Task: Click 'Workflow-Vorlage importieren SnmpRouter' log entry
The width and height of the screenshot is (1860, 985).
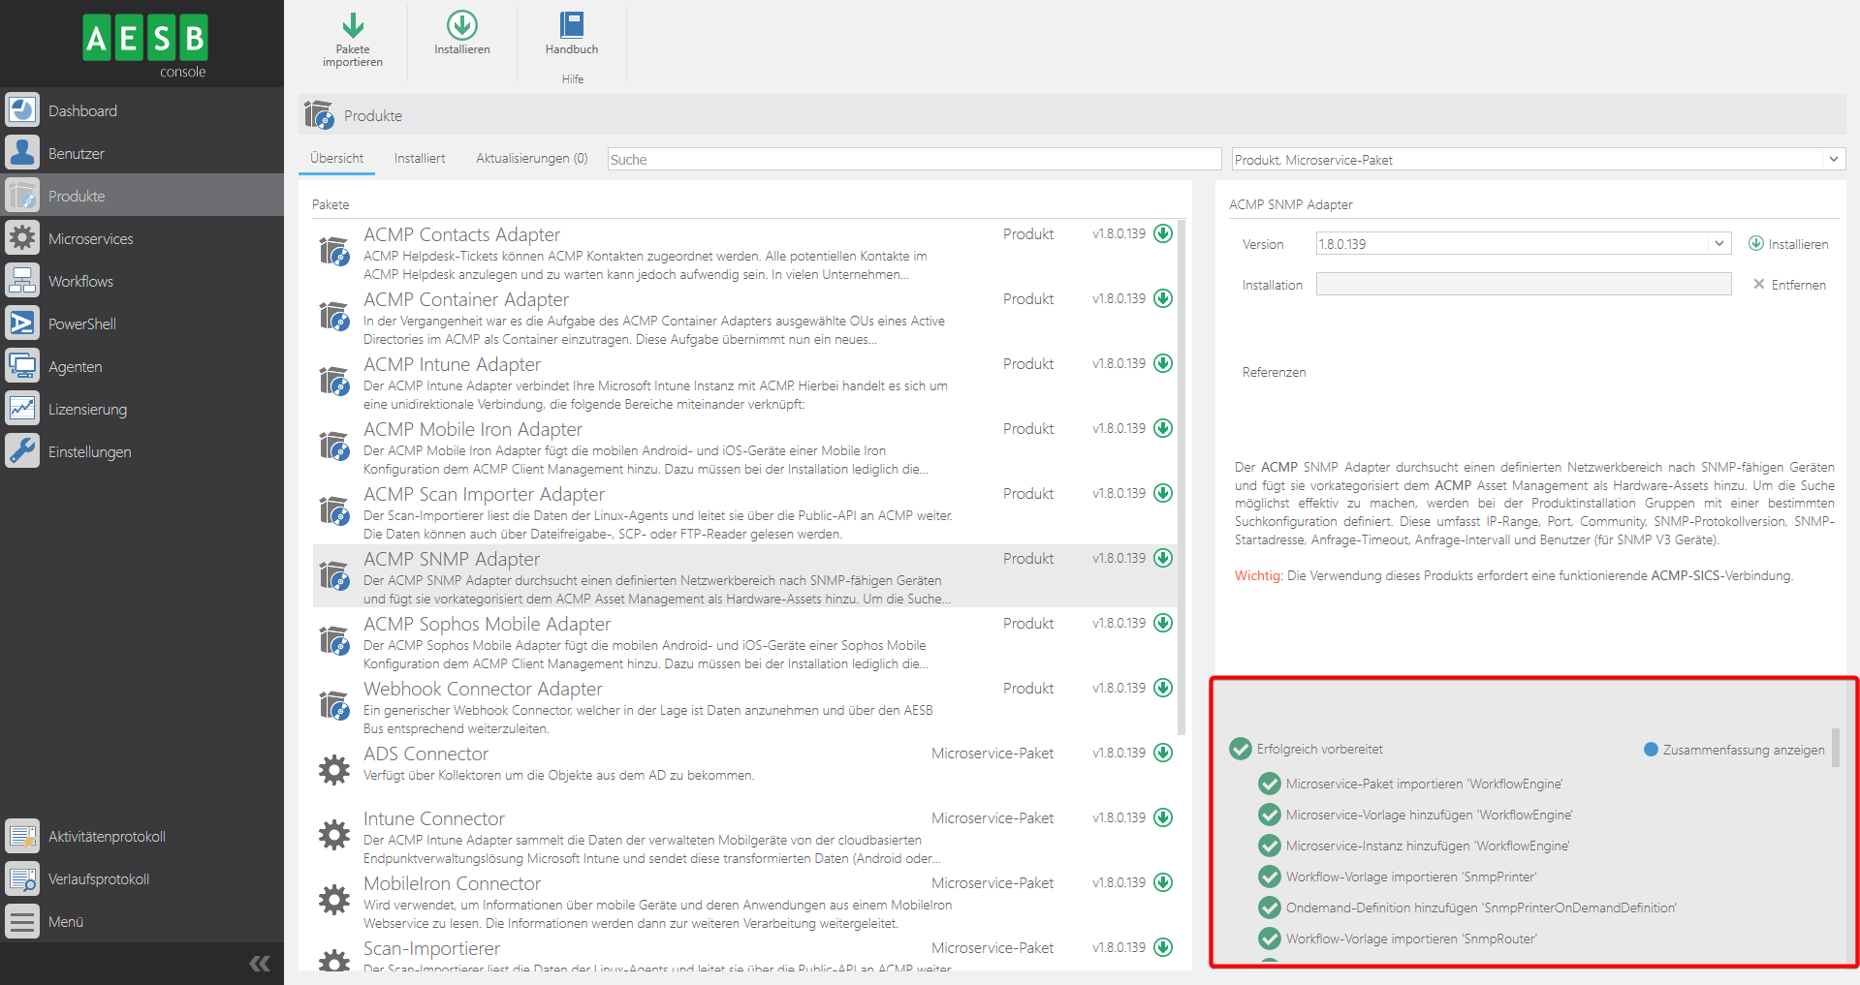Action: pyautogui.click(x=1397, y=939)
